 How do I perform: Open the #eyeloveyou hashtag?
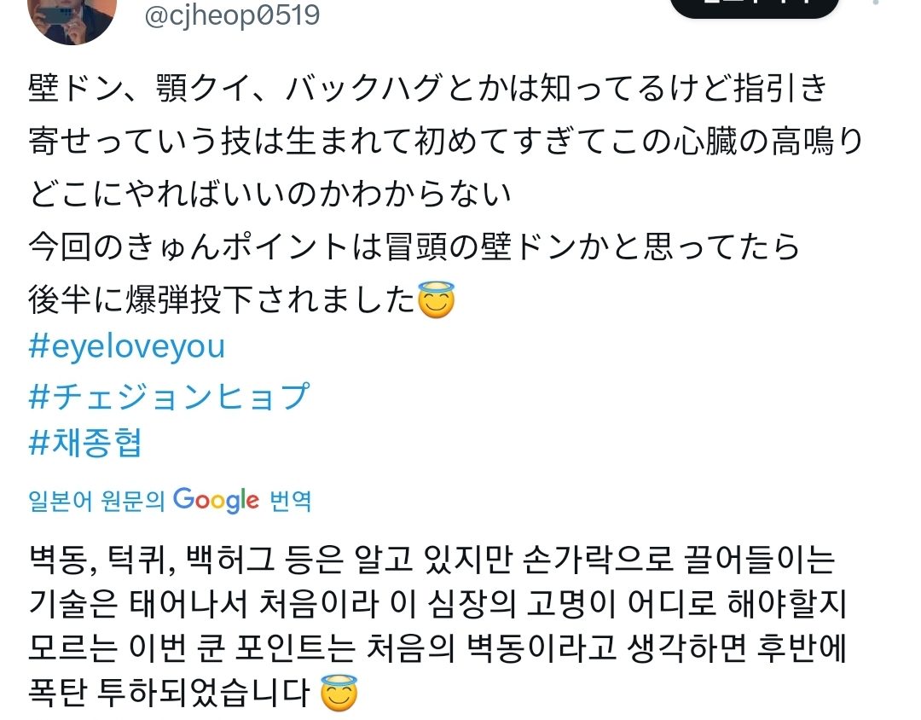click(126, 347)
